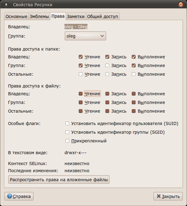Open the Группа dropdown showing oleg
187x206 pixels.
coord(85,36)
